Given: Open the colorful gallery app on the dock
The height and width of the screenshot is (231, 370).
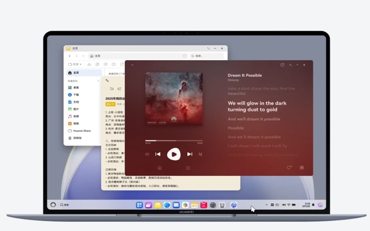Looking at the screenshot, I should pos(185,205).
